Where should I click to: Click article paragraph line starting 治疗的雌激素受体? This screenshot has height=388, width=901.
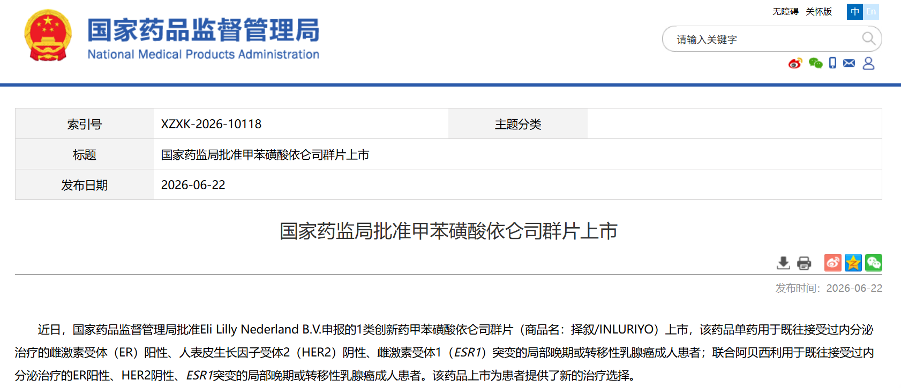pos(445,352)
